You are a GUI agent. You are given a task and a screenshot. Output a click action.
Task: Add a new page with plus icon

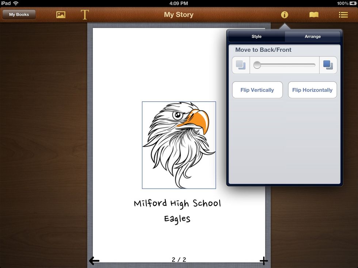(x=263, y=260)
